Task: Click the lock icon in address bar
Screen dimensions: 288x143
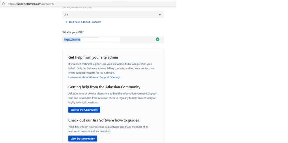Action: [x=4, y=4]
